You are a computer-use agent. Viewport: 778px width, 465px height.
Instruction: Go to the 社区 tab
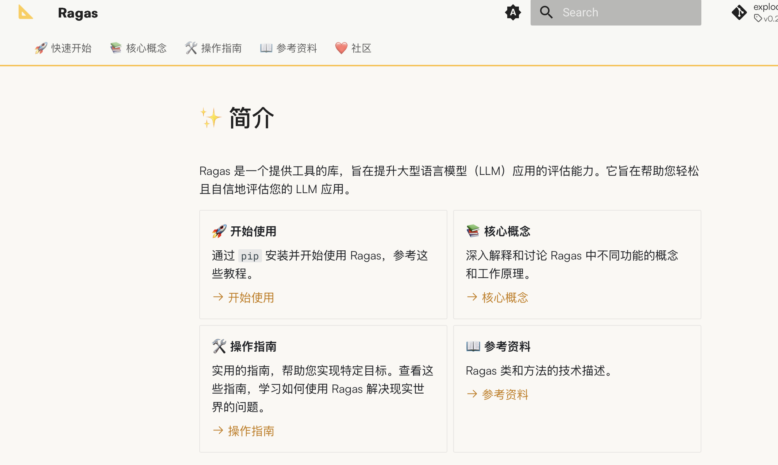361,48
